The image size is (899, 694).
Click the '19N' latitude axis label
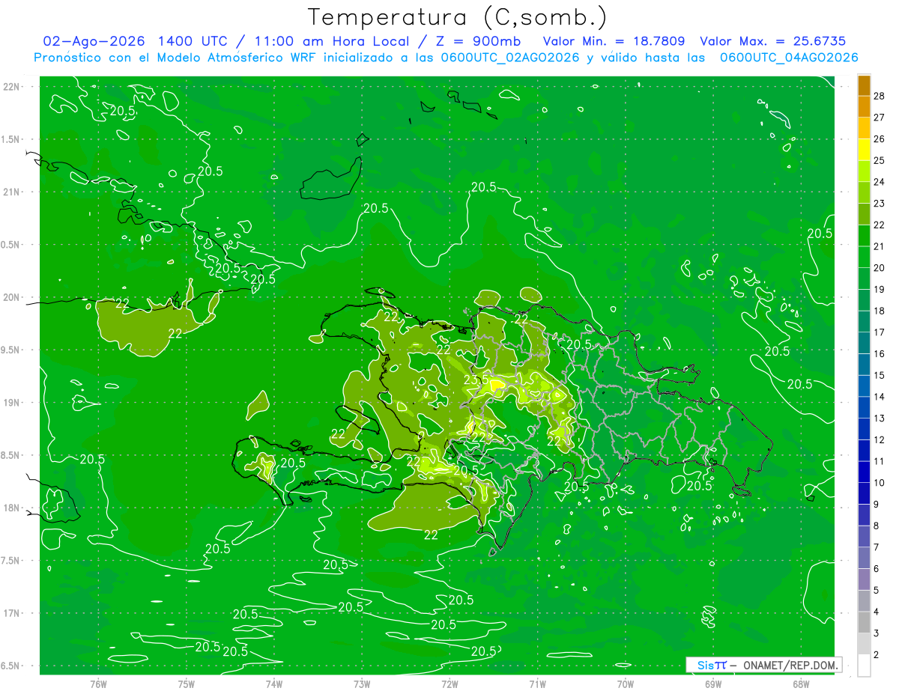11,403
